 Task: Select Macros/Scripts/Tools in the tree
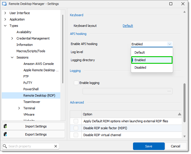point(31,51)
